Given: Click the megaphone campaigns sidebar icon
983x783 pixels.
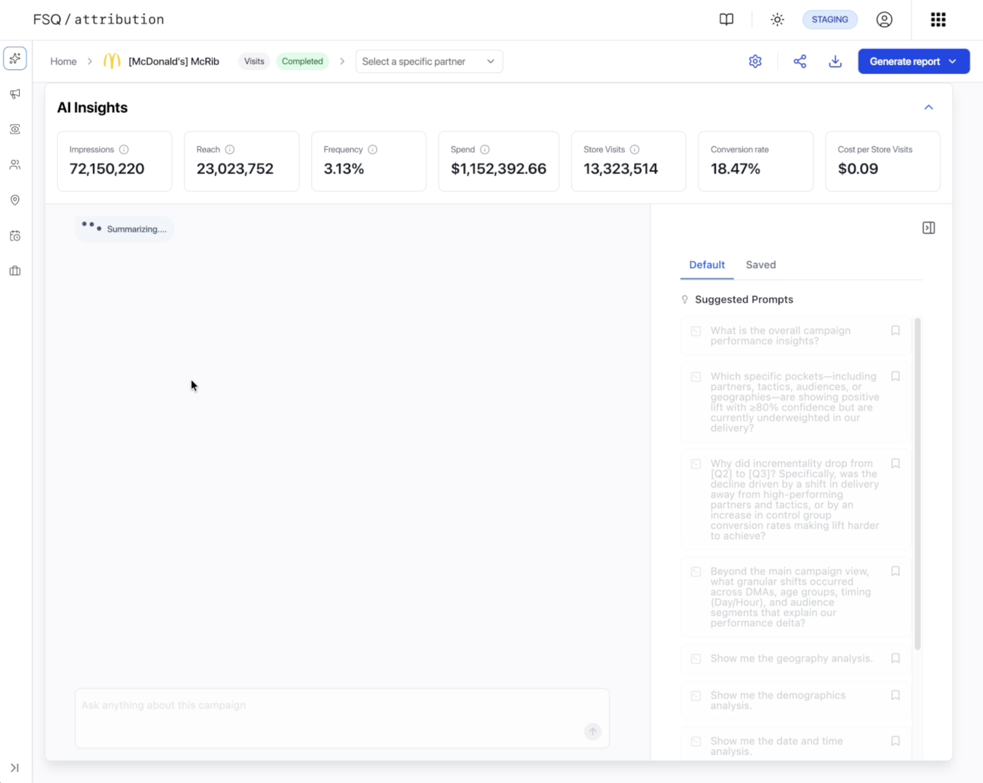Looking at the screenshot, I should (x=15, y=94).
